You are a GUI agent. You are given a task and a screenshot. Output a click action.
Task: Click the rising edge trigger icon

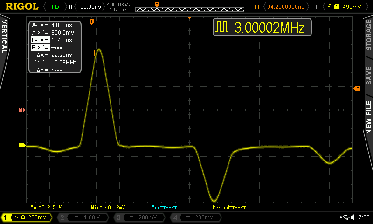click(329, 7)
